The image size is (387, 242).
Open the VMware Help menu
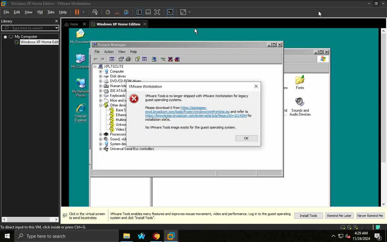point(63,12)
